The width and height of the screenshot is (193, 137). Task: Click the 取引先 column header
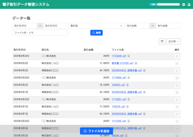pyautogui.click(x=45, y=50)
